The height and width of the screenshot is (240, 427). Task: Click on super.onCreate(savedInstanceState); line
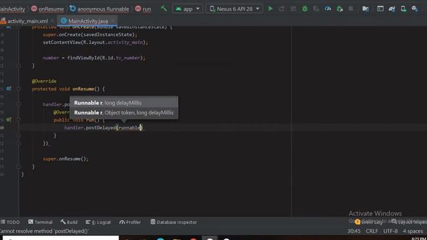[x=90, y=35]
